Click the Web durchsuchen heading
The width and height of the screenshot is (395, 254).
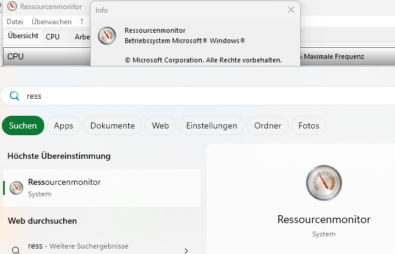click(43, 221)
